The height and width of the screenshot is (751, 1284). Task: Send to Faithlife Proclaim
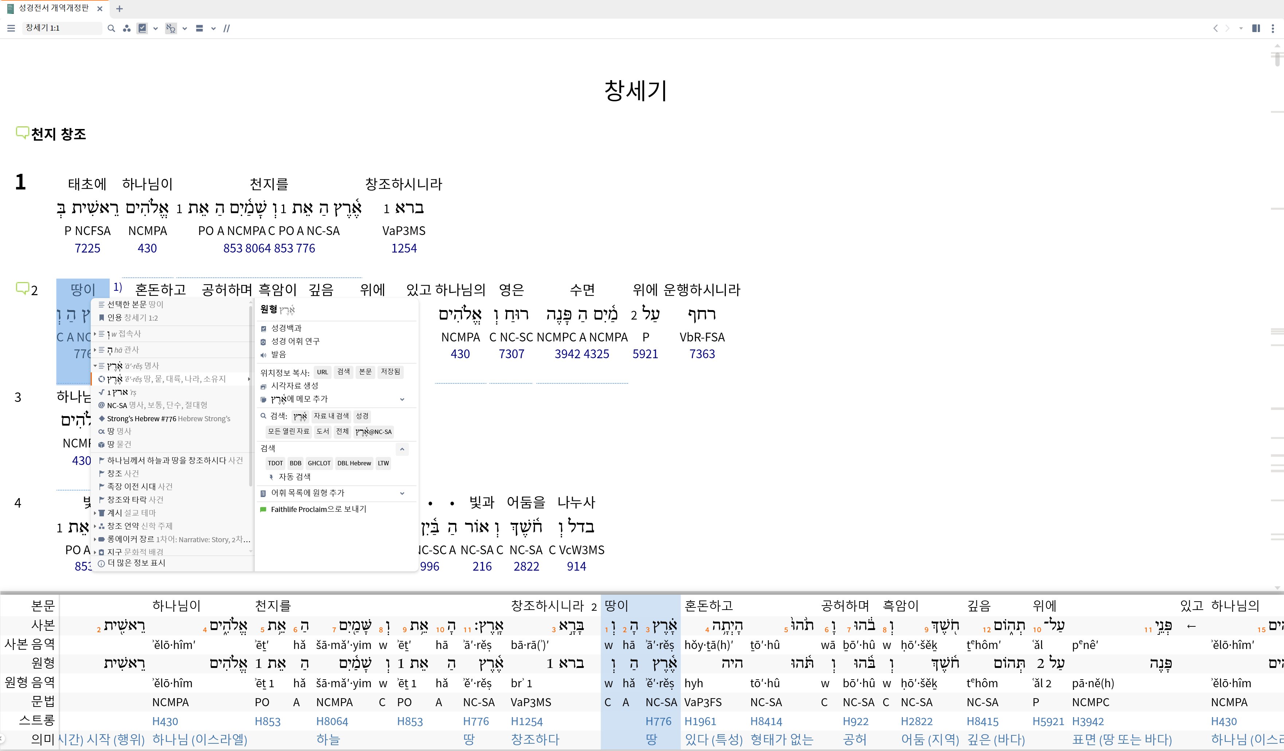point(318,509)
